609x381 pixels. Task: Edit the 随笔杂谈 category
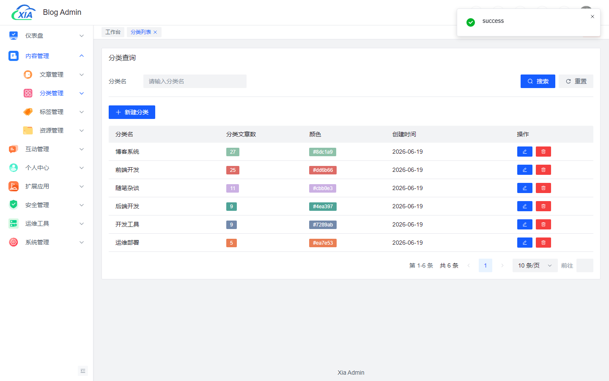click(x=525, y=188)
